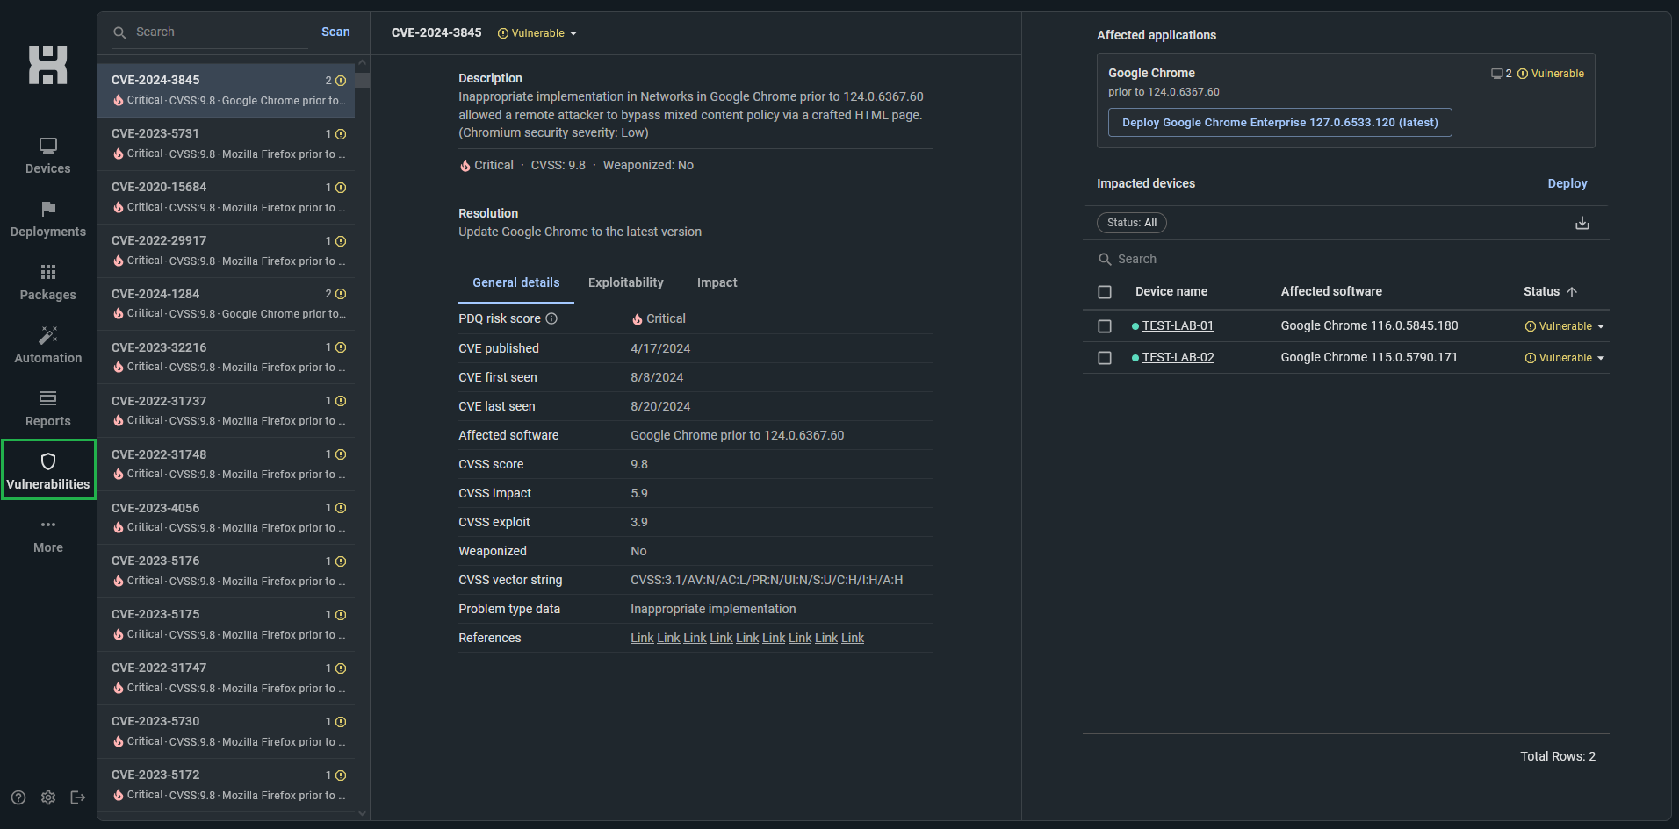Select CVE-2023-4056 in the list
The image size is (1679, 829).
tap(227, 518)
